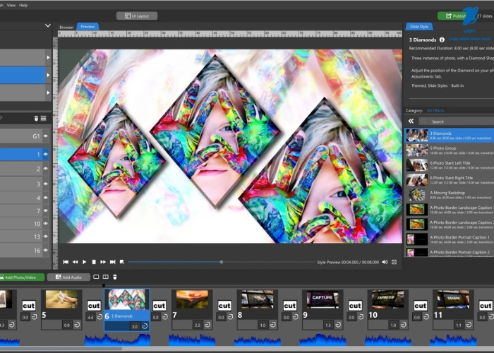Toggle full screen preview icon
Screen dimensions: 494x353
[394, 262]
